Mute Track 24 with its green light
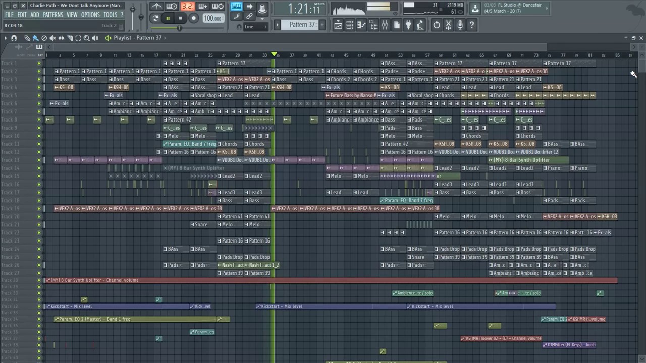The height and width of the screenshot is (363, 646). (39, 249)
